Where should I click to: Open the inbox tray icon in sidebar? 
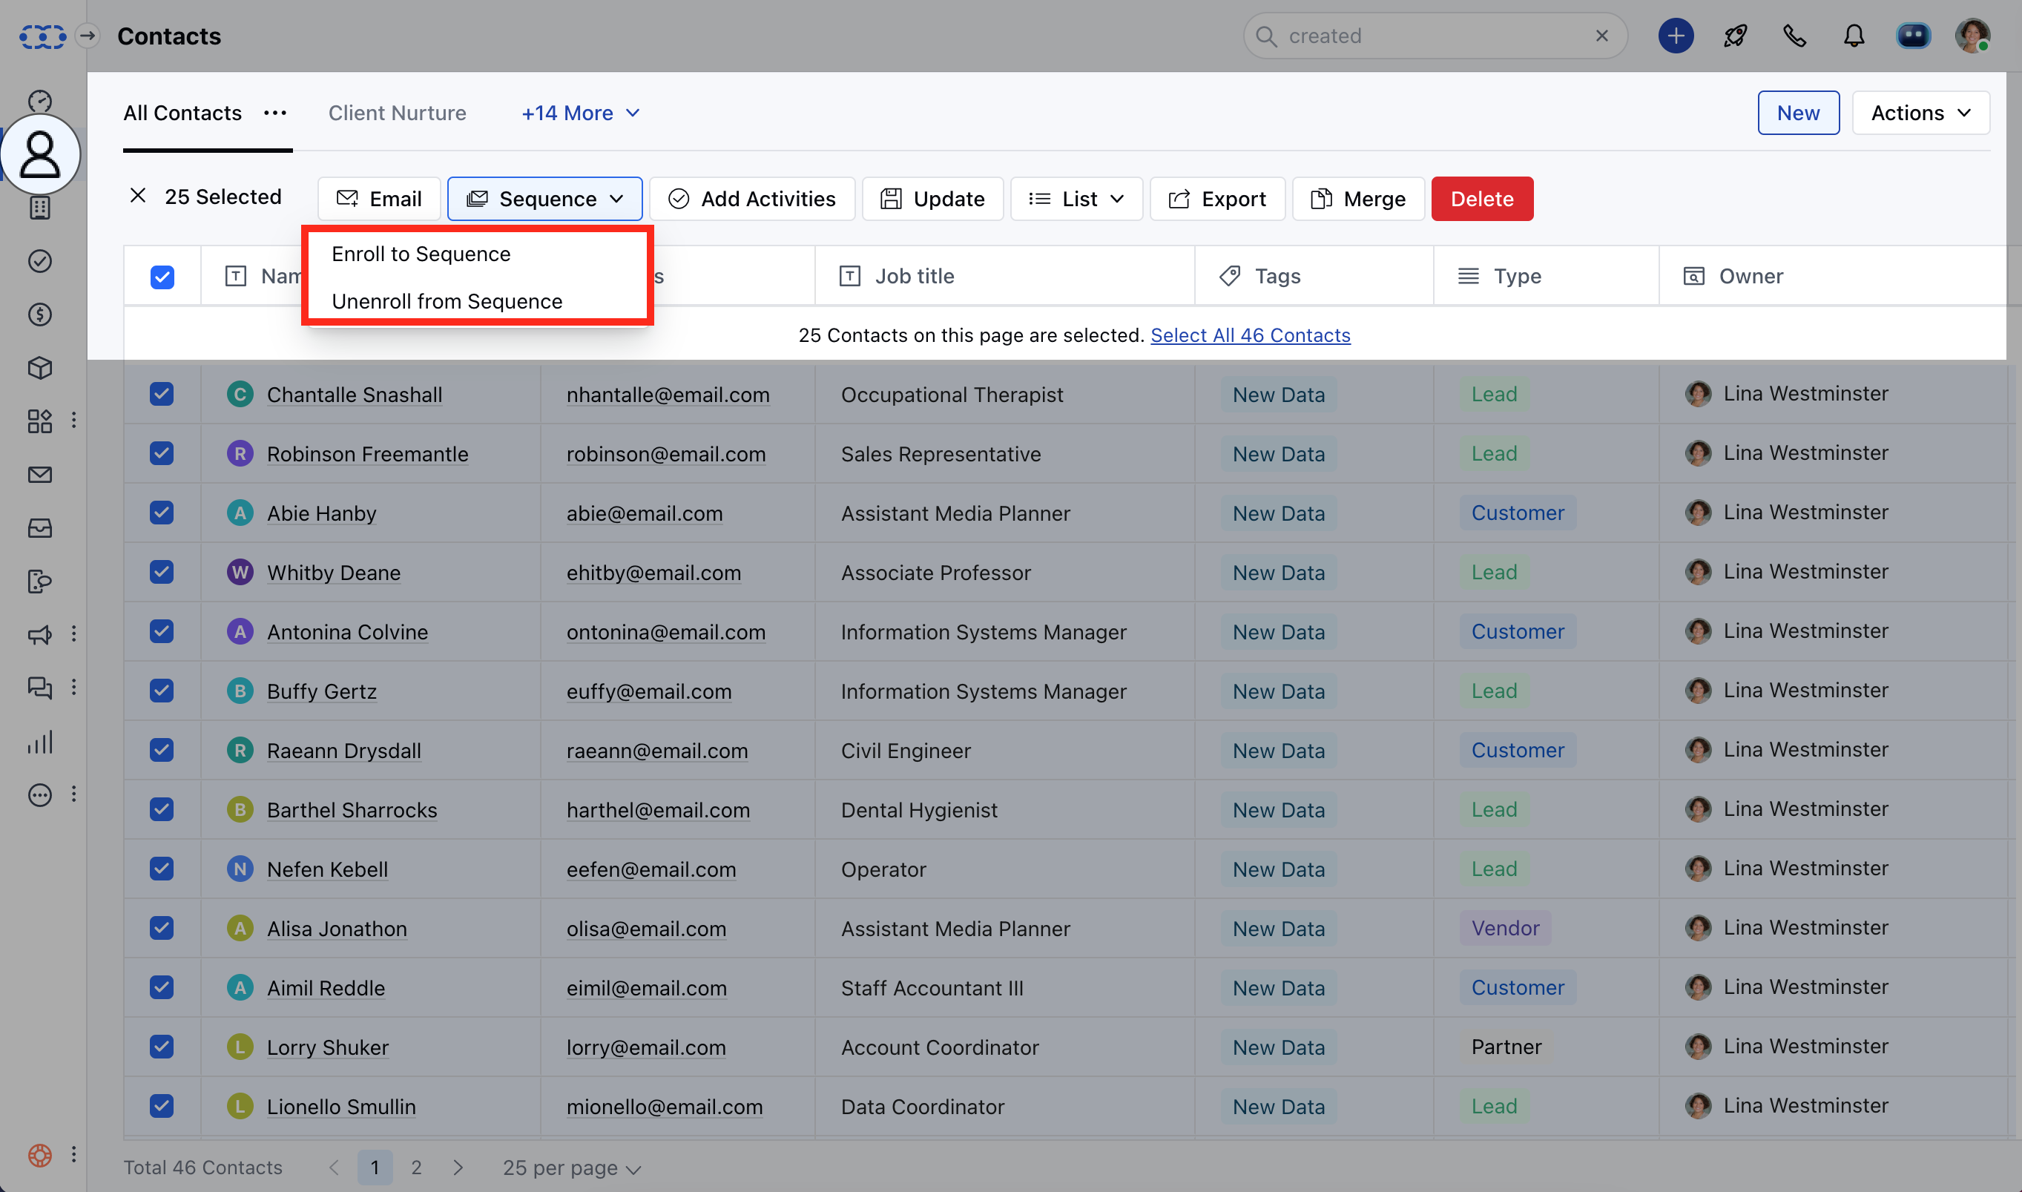pyautogui.click(x=39, y=527)
